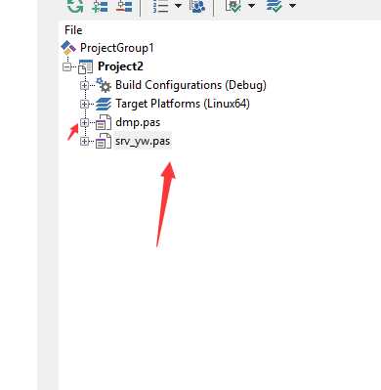Click the numbered list View icon
Viewport: 381px width, 390px height.
click(160, 6)
